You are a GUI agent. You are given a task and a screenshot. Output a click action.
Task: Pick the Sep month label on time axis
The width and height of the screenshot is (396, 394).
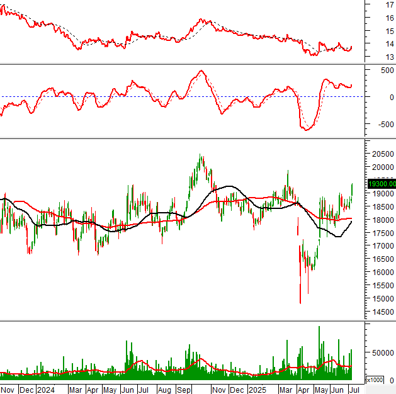184,390
